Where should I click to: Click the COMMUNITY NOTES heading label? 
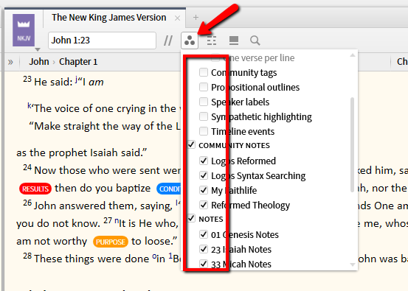(x=234, y=146)
